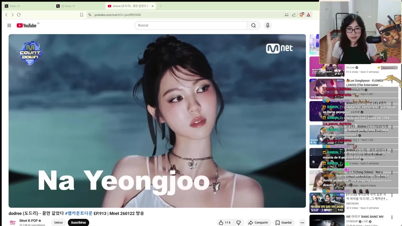Open MBCNEWS channel under recommended video
The image size is (402, 226).
[352, 203]
